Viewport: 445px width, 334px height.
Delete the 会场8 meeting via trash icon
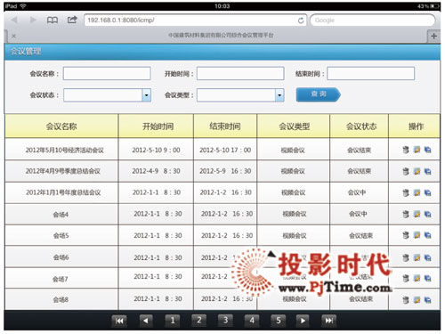pos(406,300)
